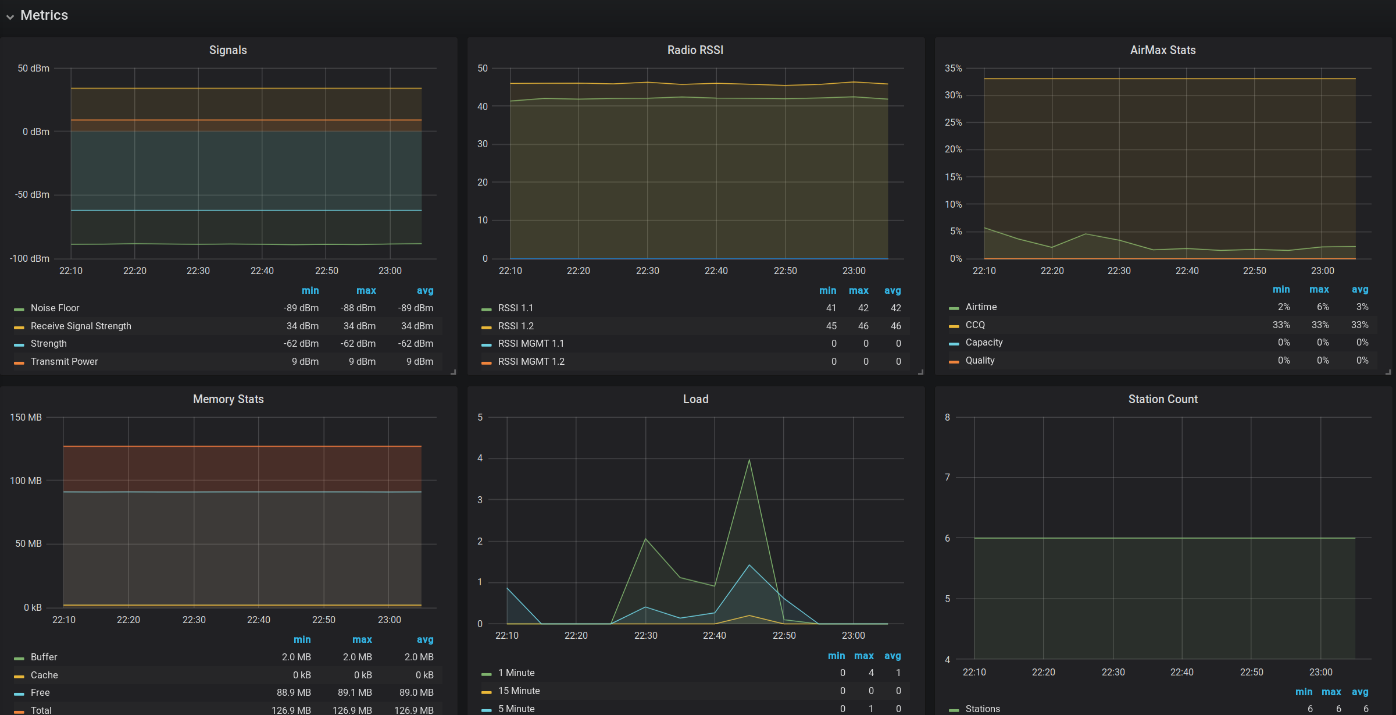Open the AirMax Stats panel title menu

click(1162, 50)
